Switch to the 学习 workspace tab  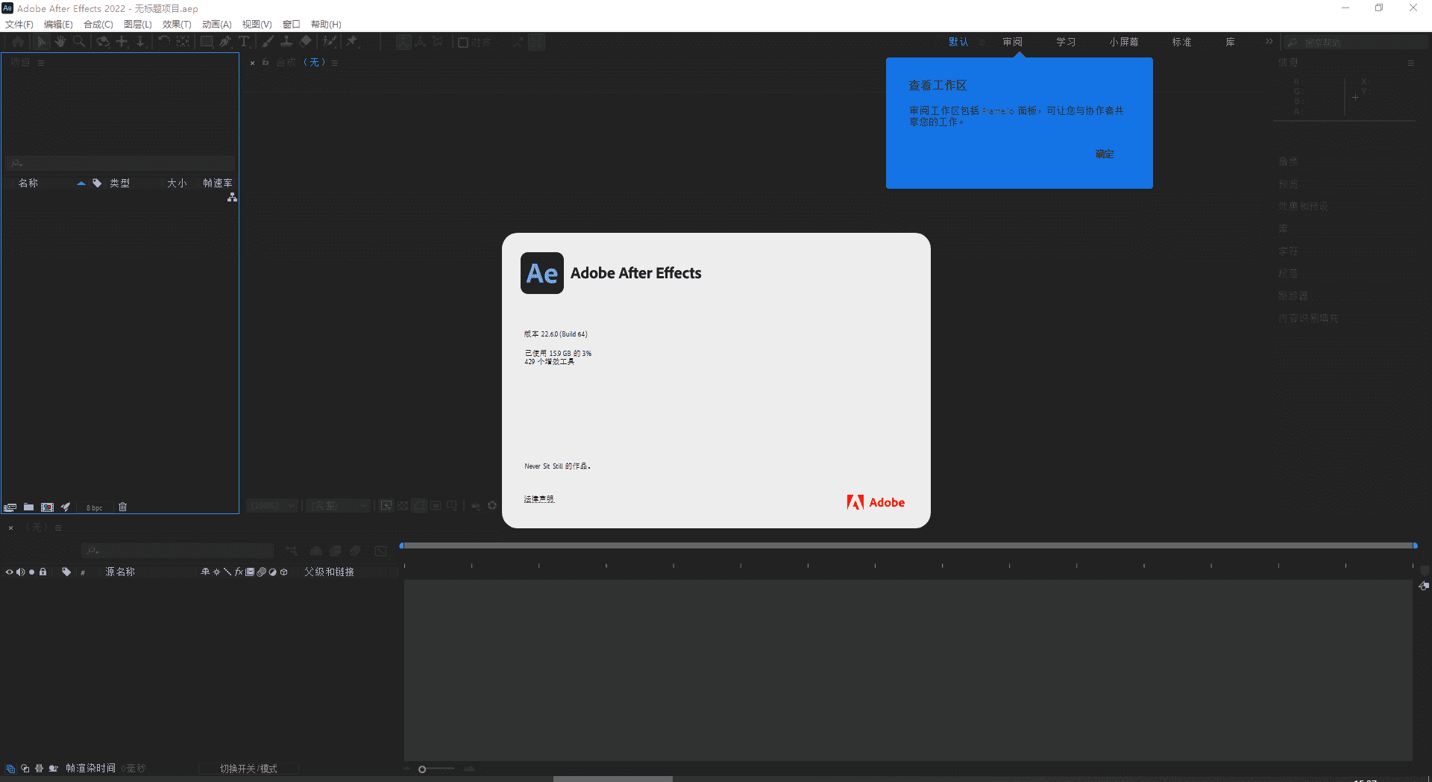point(1065,42)
